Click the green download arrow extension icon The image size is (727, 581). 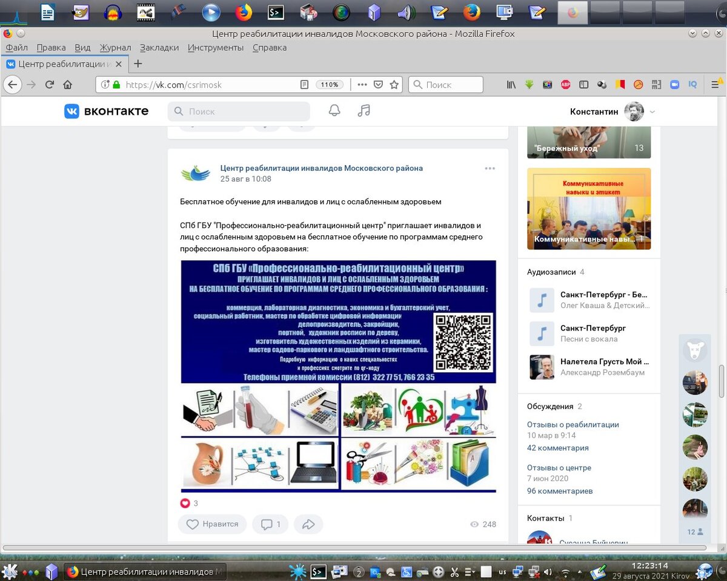click(529, 85)
